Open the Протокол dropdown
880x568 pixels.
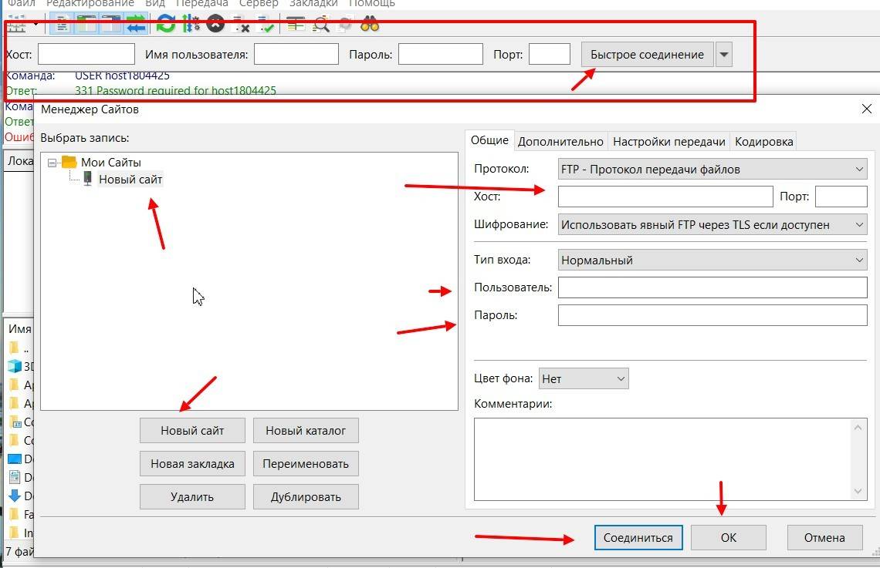click(712, 170)
